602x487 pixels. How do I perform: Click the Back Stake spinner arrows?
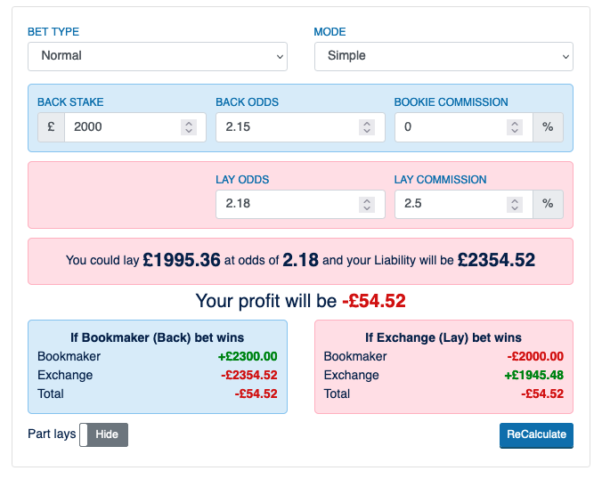click(189, 127)
